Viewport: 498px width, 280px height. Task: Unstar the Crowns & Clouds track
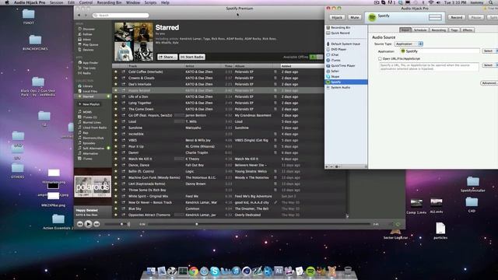[116, 78]
